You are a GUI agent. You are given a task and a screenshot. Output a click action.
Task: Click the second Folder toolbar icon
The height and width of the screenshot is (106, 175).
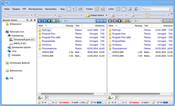pyautogui.click(x=103, y=9)
